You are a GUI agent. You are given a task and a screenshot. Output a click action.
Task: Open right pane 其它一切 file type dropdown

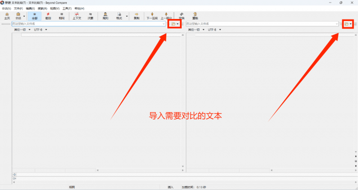coord(196,29)
